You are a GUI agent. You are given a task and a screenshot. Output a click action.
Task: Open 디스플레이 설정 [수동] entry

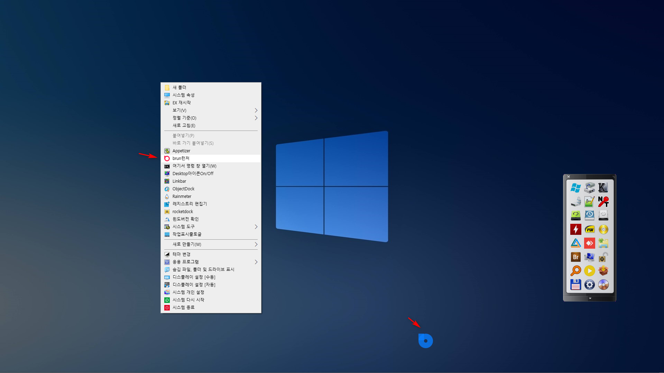pyautogui.click(x=211, y=277)
